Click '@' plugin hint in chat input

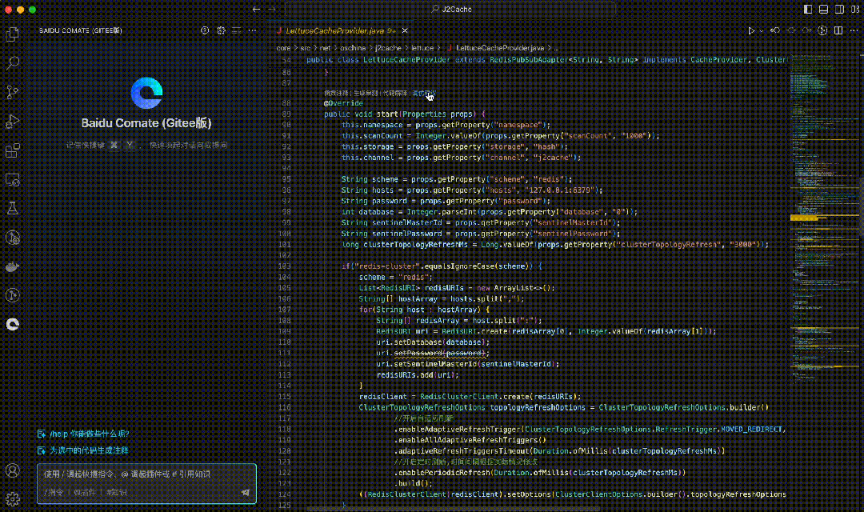[x=84, y=492]
